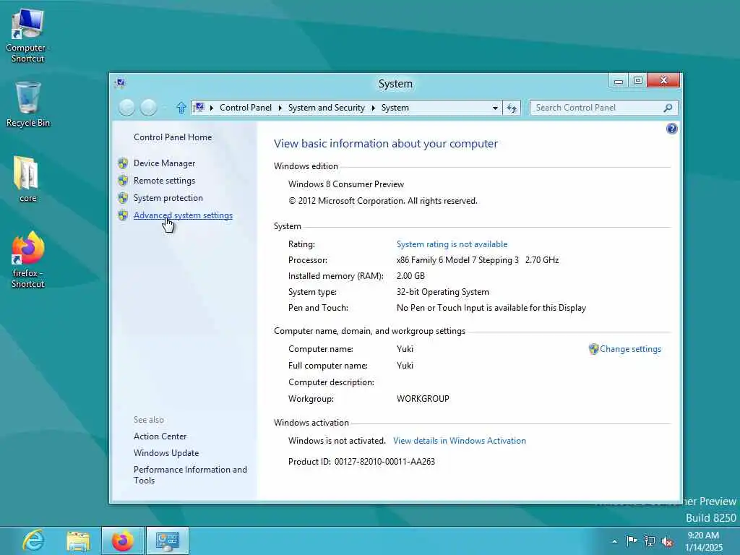Click the taskbar clock showing 9:20 AM
Screen dimensions: 740x555
(x=703, y=541)
